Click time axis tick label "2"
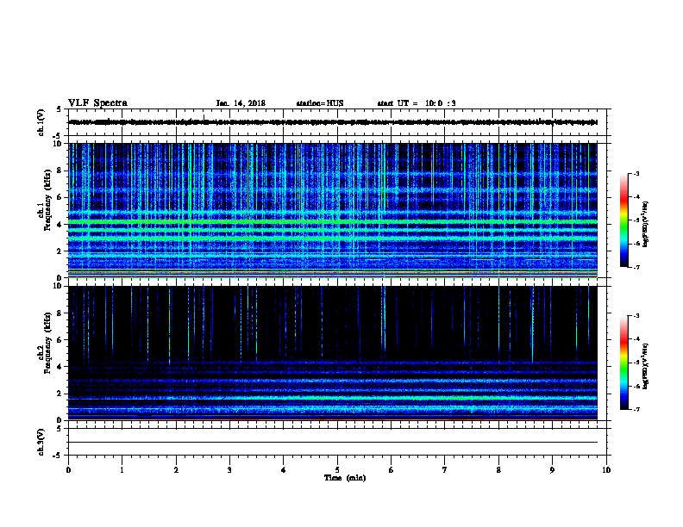Viewport: 683px width, 527px height. [176, 470]
